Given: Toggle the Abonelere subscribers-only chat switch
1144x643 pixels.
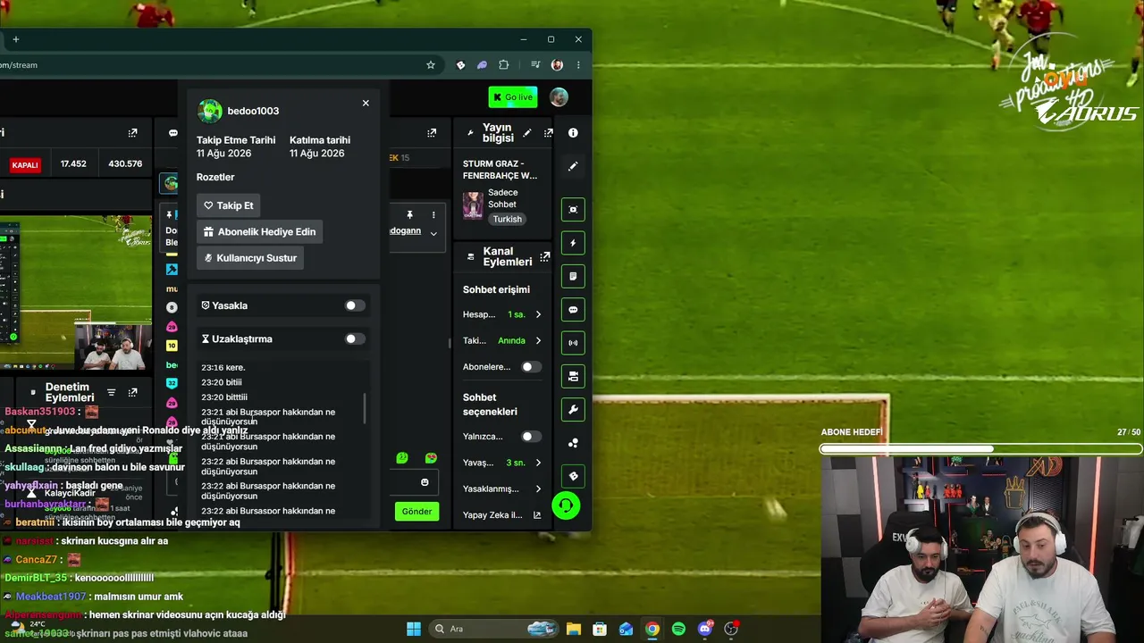Looking at the screenshot, I should [531, 367].
